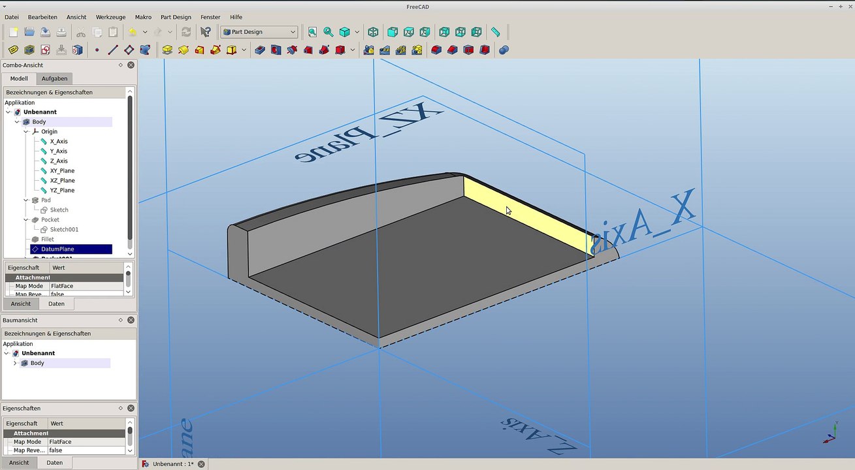Click the measure distance ruler icon
855x470 pixels.
click(x=495, y=32)
